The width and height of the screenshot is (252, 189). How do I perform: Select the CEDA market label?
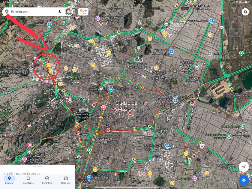(x=158, y=157)
